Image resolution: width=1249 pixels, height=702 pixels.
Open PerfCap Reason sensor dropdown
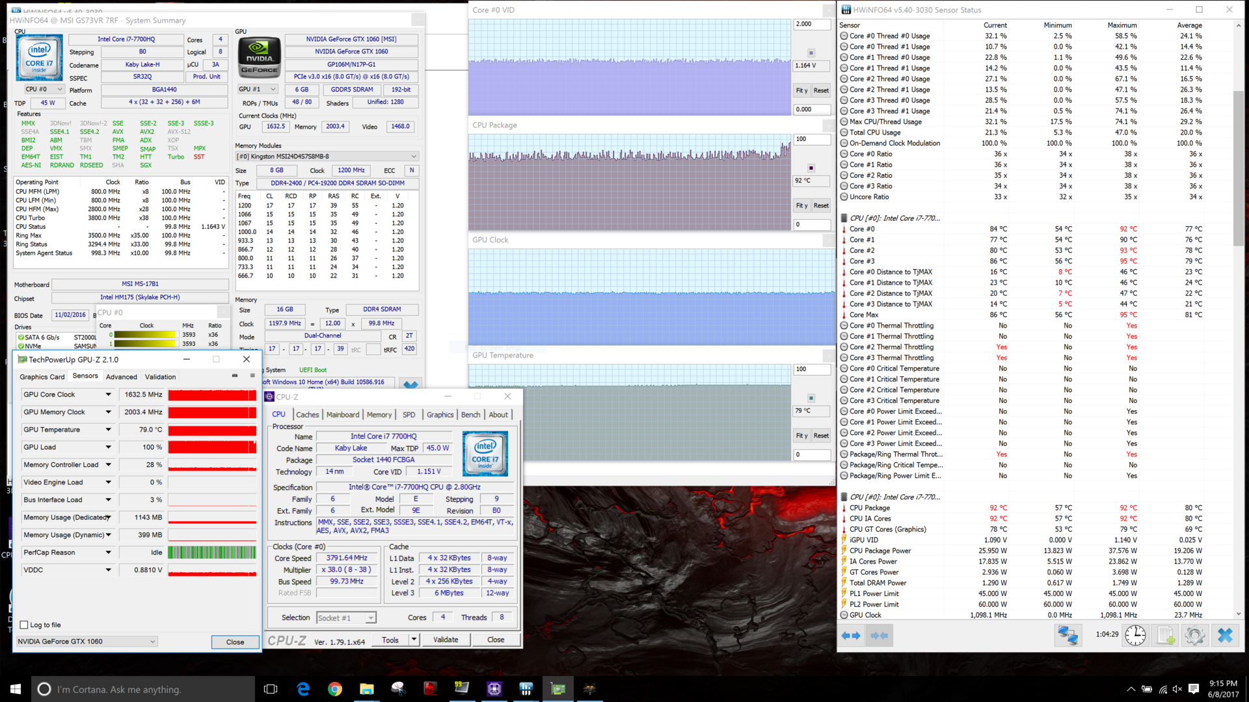coord(108,552)
